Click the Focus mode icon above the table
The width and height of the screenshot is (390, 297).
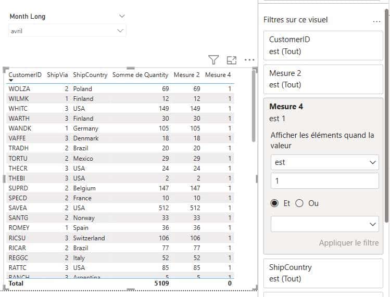tap(232, 60)
